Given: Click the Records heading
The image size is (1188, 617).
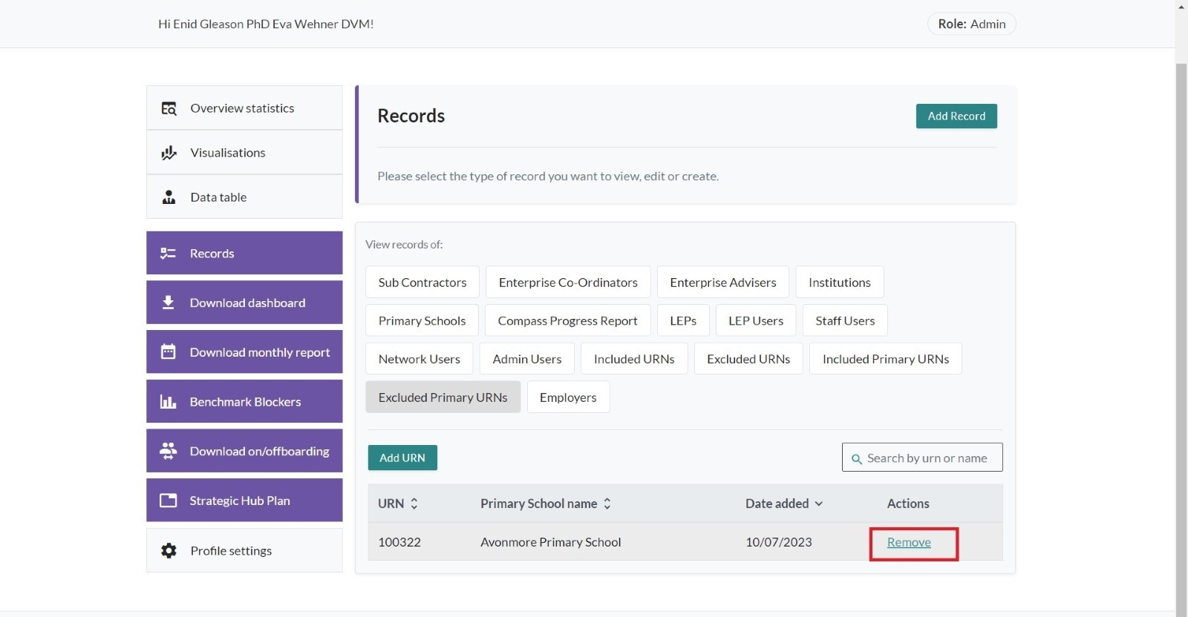Looking at the screenshot, I should click(411, 116).
